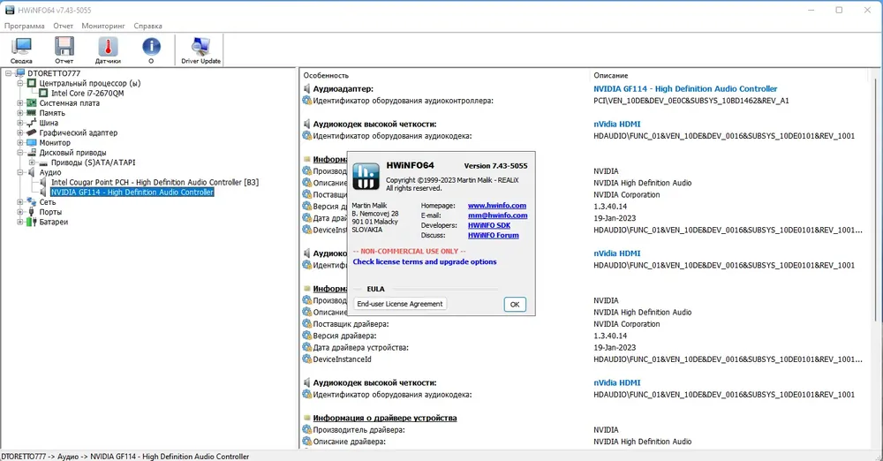Click the HWiNFO Forum link
The height and width of the screenshot is (461, 883).
click(x=493, y=235)
